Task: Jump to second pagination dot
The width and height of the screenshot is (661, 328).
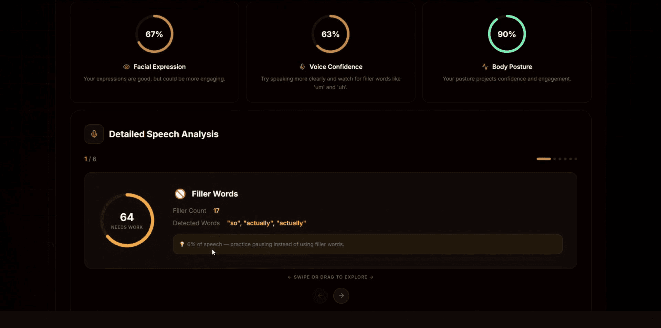Action: [x=554, y=159]
